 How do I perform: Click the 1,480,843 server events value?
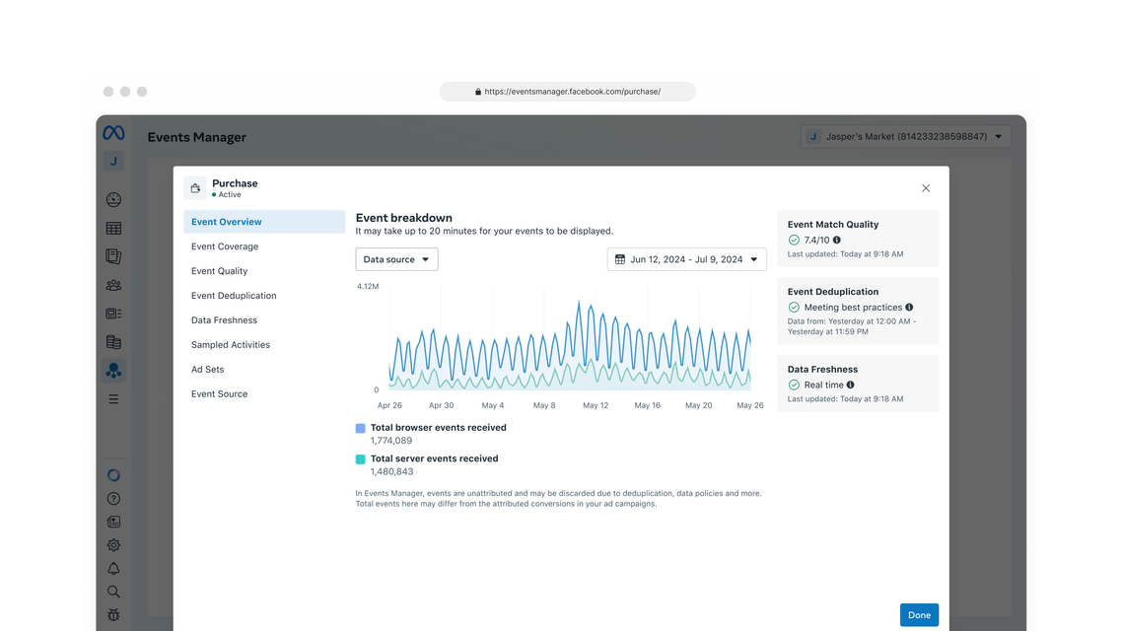click(x=392, y=471)
